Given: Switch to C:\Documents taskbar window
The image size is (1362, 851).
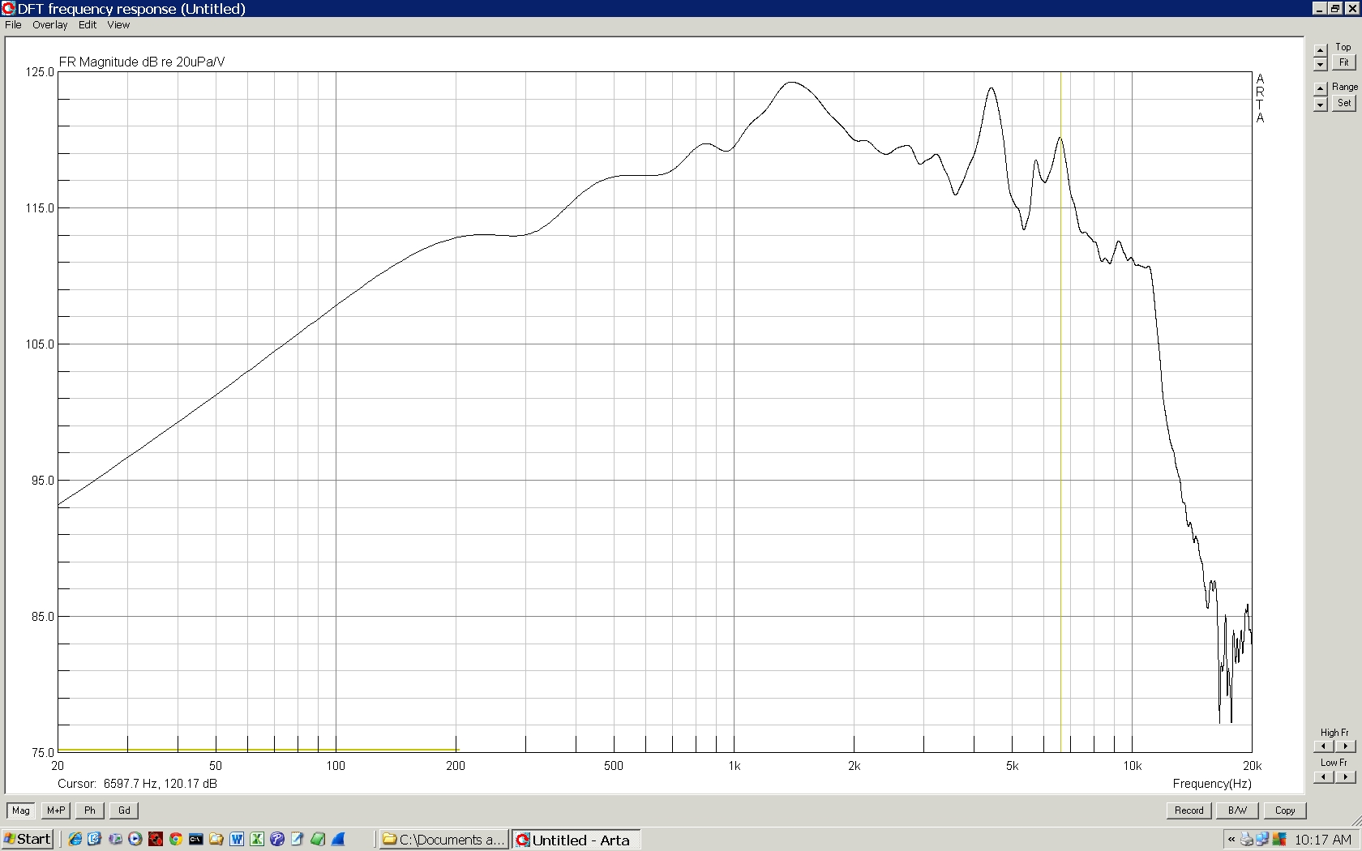Looking at the screenshot, I should (443, 840).
